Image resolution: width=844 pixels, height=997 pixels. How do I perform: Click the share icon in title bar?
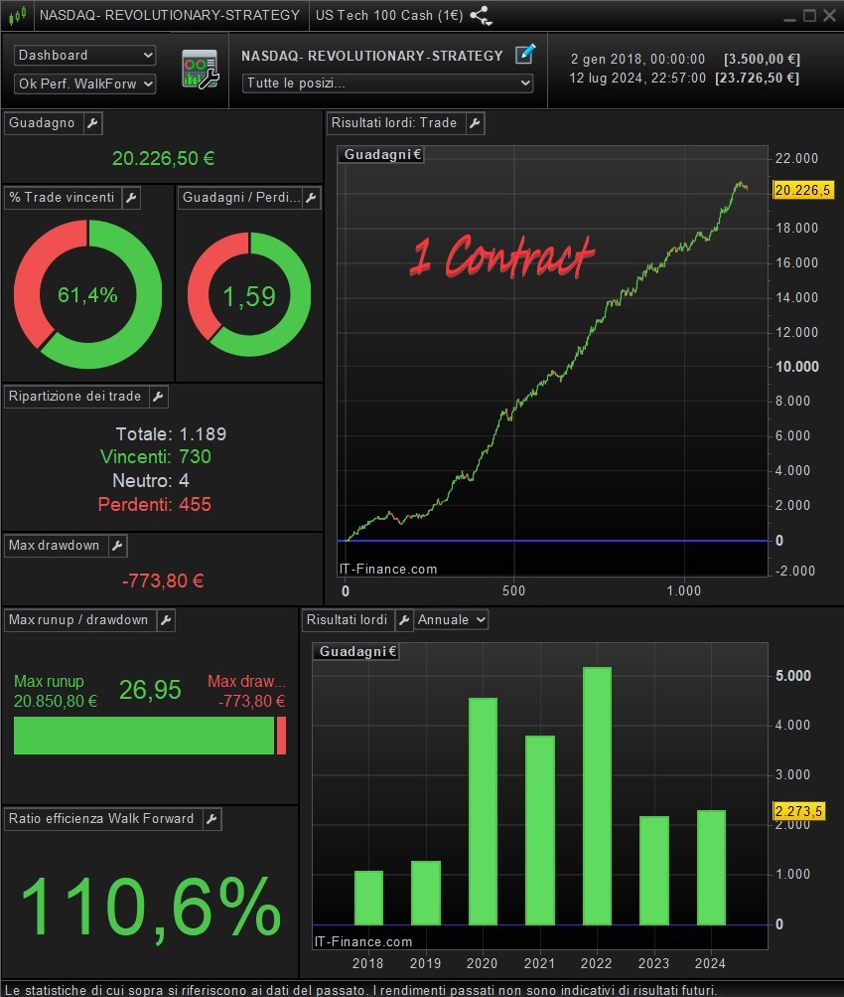[x=481, y=15]
